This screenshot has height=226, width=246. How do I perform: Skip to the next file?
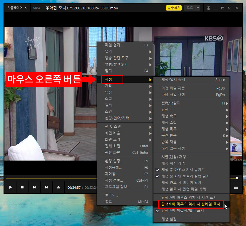[46, 187]
